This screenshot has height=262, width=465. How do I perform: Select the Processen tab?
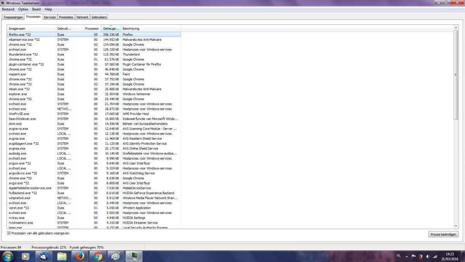point(33,17)
